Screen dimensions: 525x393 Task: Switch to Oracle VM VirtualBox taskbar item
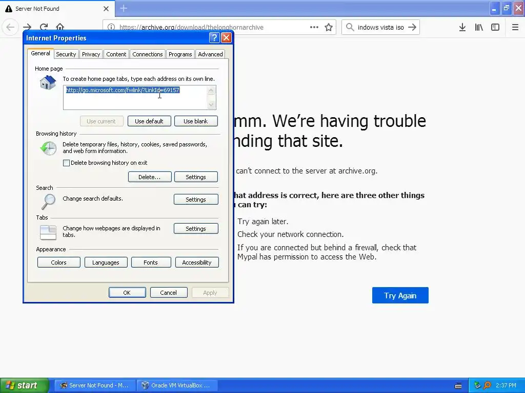tap(177, 385)
